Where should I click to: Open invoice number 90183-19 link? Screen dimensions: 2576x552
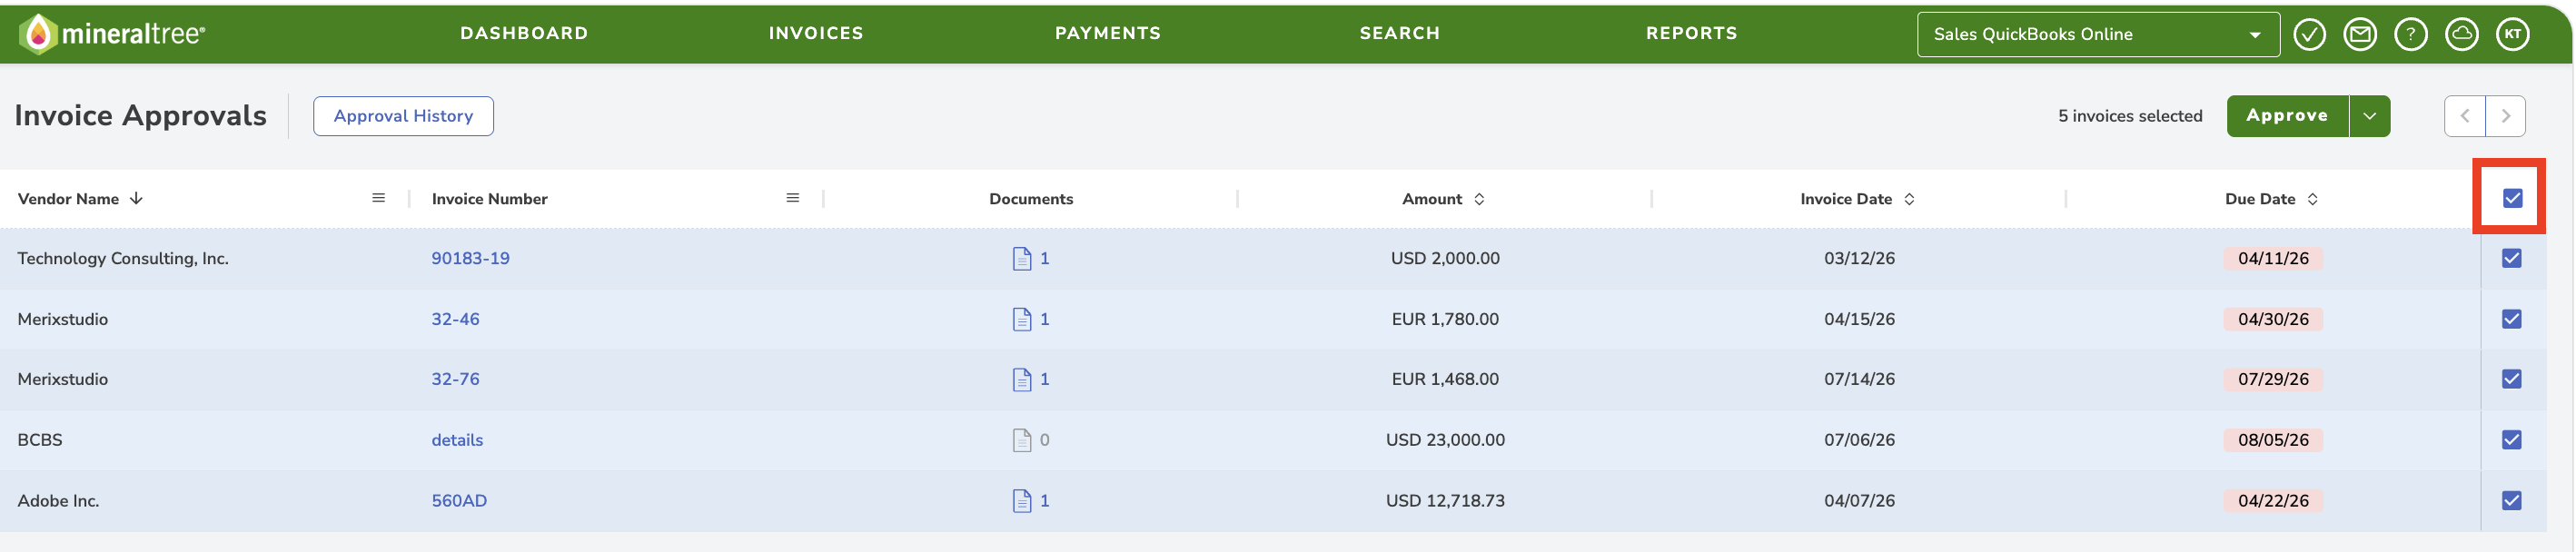pyautogui.click(x=470, y=259)
